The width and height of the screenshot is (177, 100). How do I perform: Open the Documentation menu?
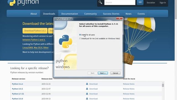(x=69, y=14)
